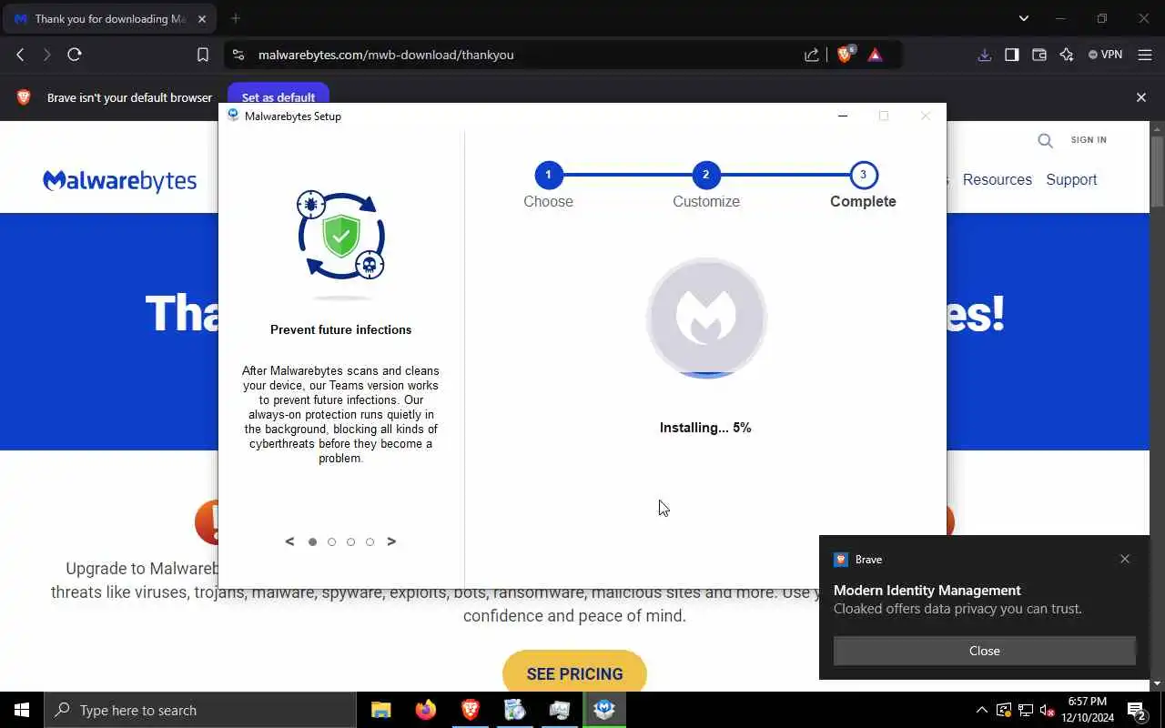Click the Brave icon in the taskbar
The height and width of the screenshot is (728, 1165).
click(x=470, y=710)
